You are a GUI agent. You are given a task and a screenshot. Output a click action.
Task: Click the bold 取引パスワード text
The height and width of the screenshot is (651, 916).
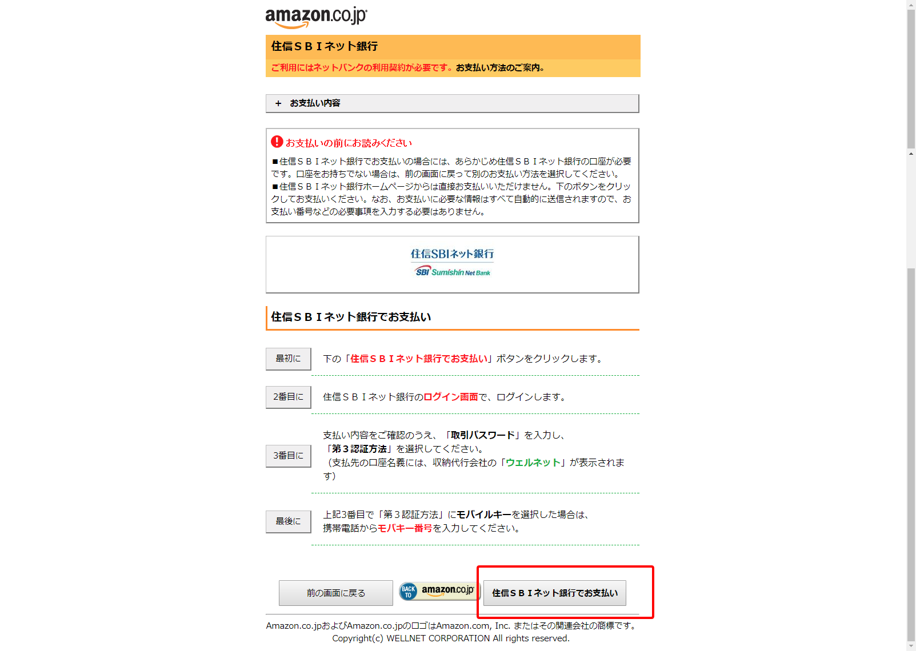483,435
